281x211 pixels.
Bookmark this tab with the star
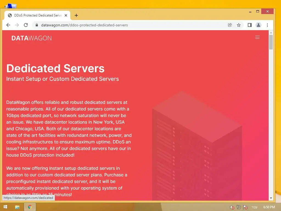point(239,25)
